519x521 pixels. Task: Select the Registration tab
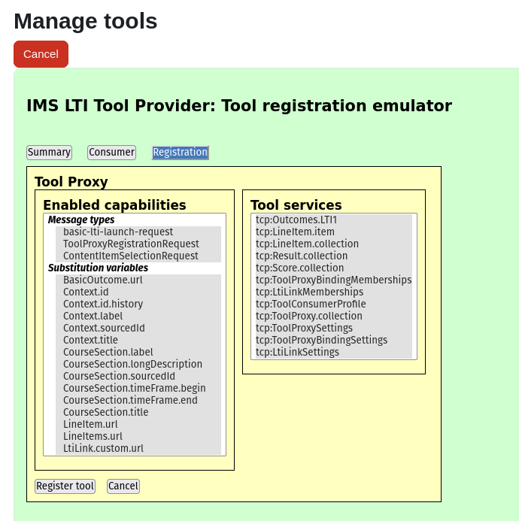coord(181,153)
